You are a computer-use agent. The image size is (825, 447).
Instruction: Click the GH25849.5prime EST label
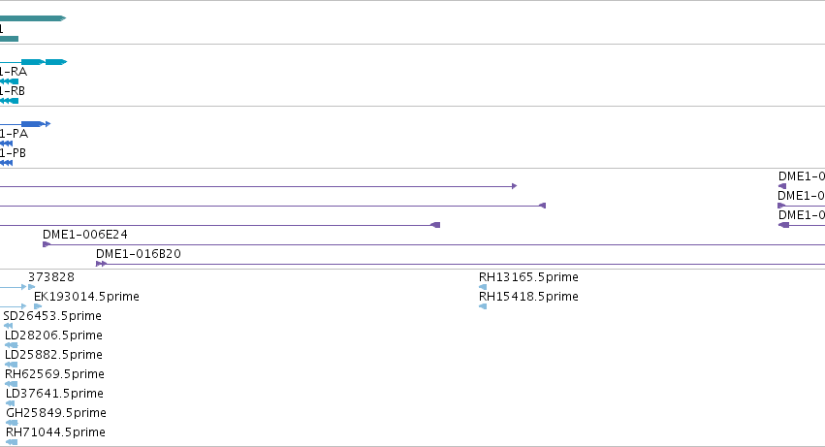coord(56,413)
